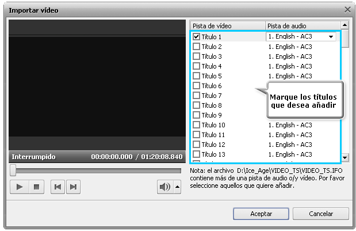Click the Pista de vídeo column header
Screen dimensions: 356x231
tap(228, 26)
